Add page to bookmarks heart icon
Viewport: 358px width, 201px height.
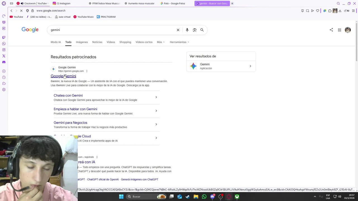coord(317,11)
